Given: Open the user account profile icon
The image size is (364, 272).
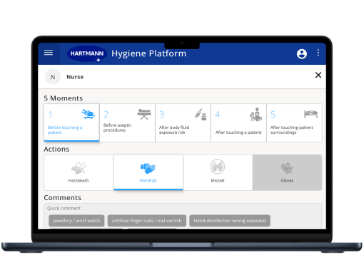Looking at the screenshot, I should [x=302, y=54].
